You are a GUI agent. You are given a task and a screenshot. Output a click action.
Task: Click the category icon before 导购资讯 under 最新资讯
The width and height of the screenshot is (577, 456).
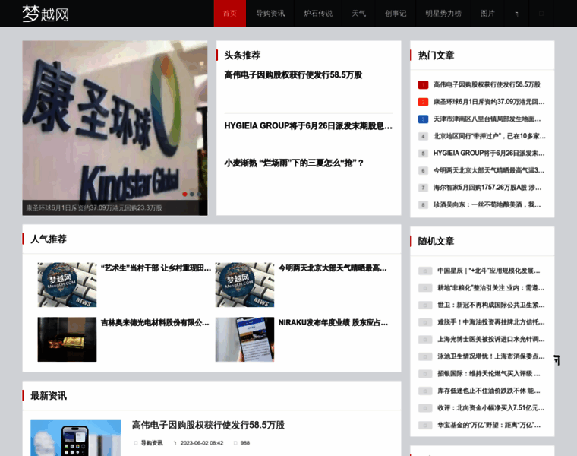click(x=135, y=443)
